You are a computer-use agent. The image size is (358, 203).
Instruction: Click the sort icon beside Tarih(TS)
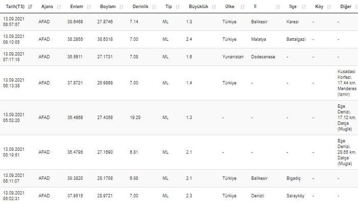30,7
